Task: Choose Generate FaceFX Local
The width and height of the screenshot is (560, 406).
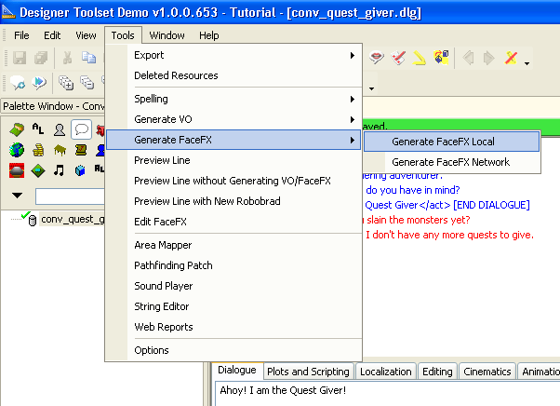Action: 443,142
